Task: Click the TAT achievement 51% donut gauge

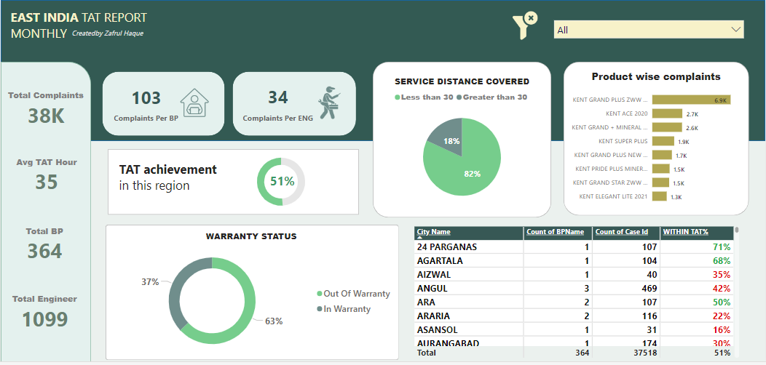Action: tap(281, 181)
